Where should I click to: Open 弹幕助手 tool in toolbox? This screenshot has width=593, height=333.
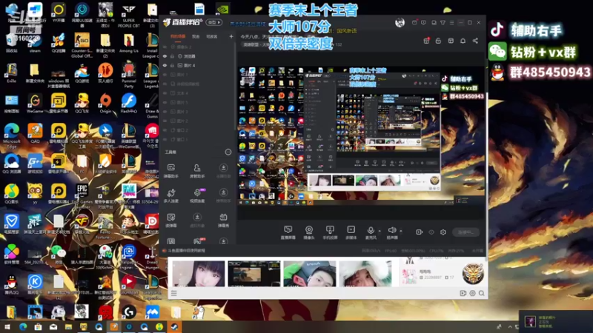tap(171, 171)
